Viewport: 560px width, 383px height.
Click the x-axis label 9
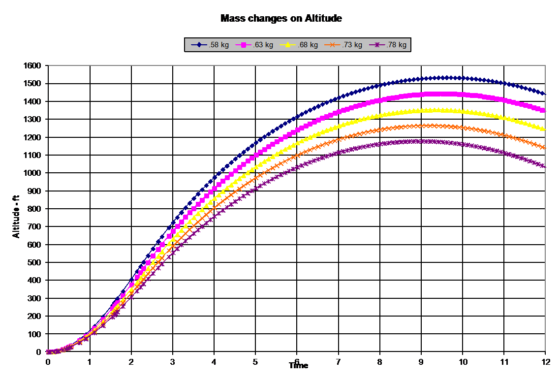tap(421, 362)
